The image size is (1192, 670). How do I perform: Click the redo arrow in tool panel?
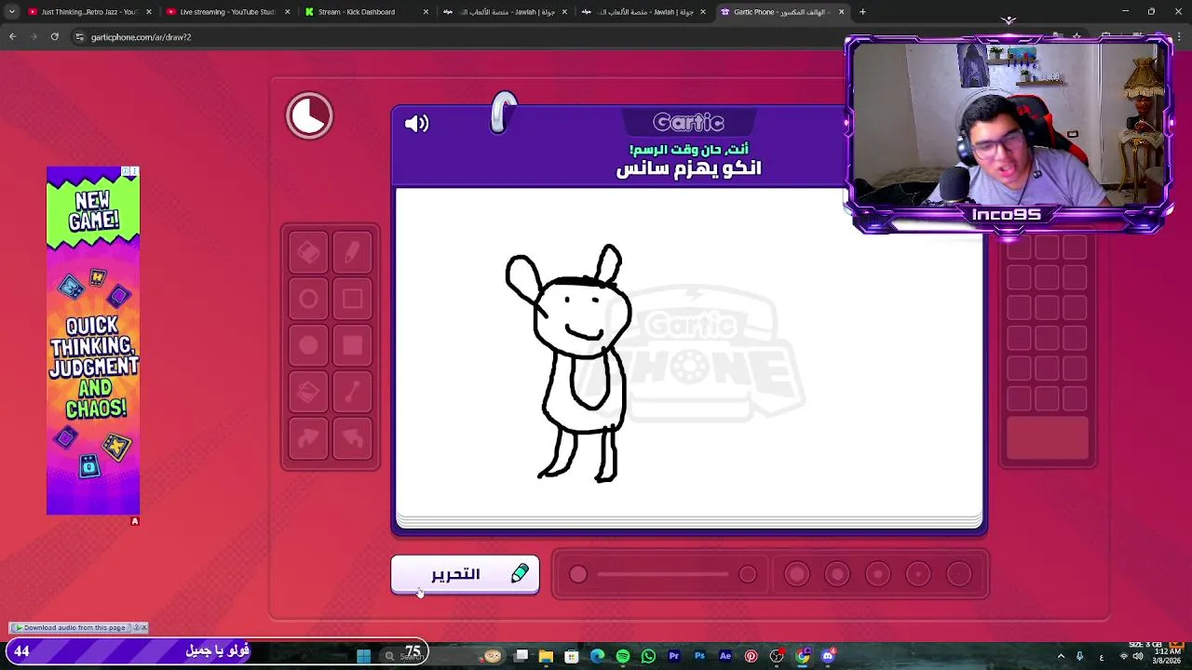(x=308, y=438)
